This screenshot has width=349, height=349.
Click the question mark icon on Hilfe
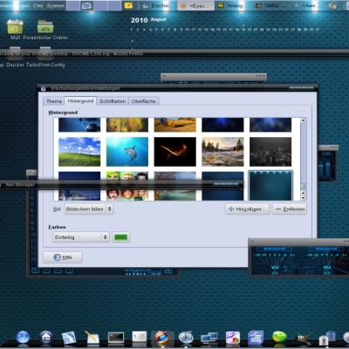(x=57, y=257)
